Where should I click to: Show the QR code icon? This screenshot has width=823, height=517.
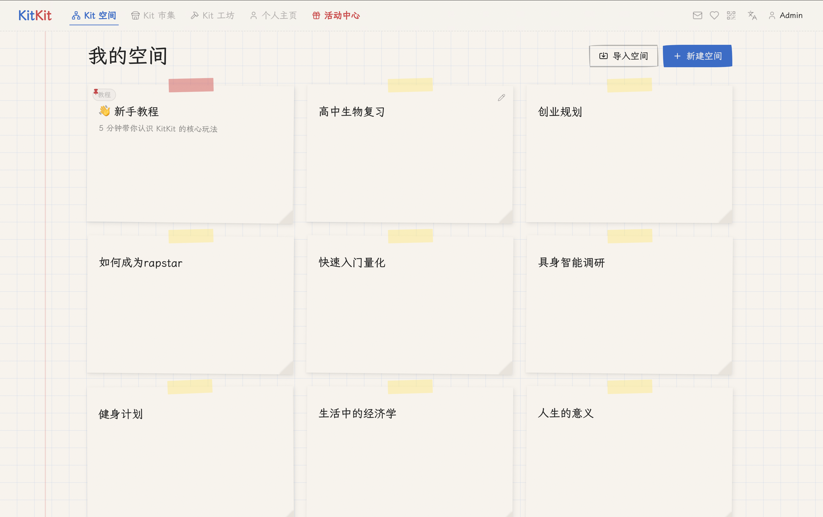tap(731, 15)
